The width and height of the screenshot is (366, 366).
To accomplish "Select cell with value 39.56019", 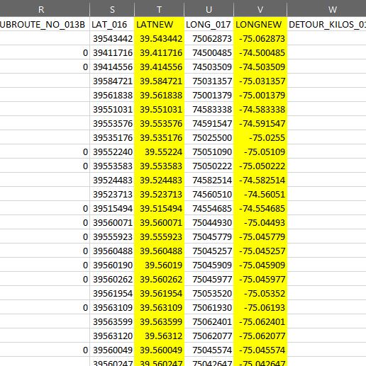I will point(159,265).
